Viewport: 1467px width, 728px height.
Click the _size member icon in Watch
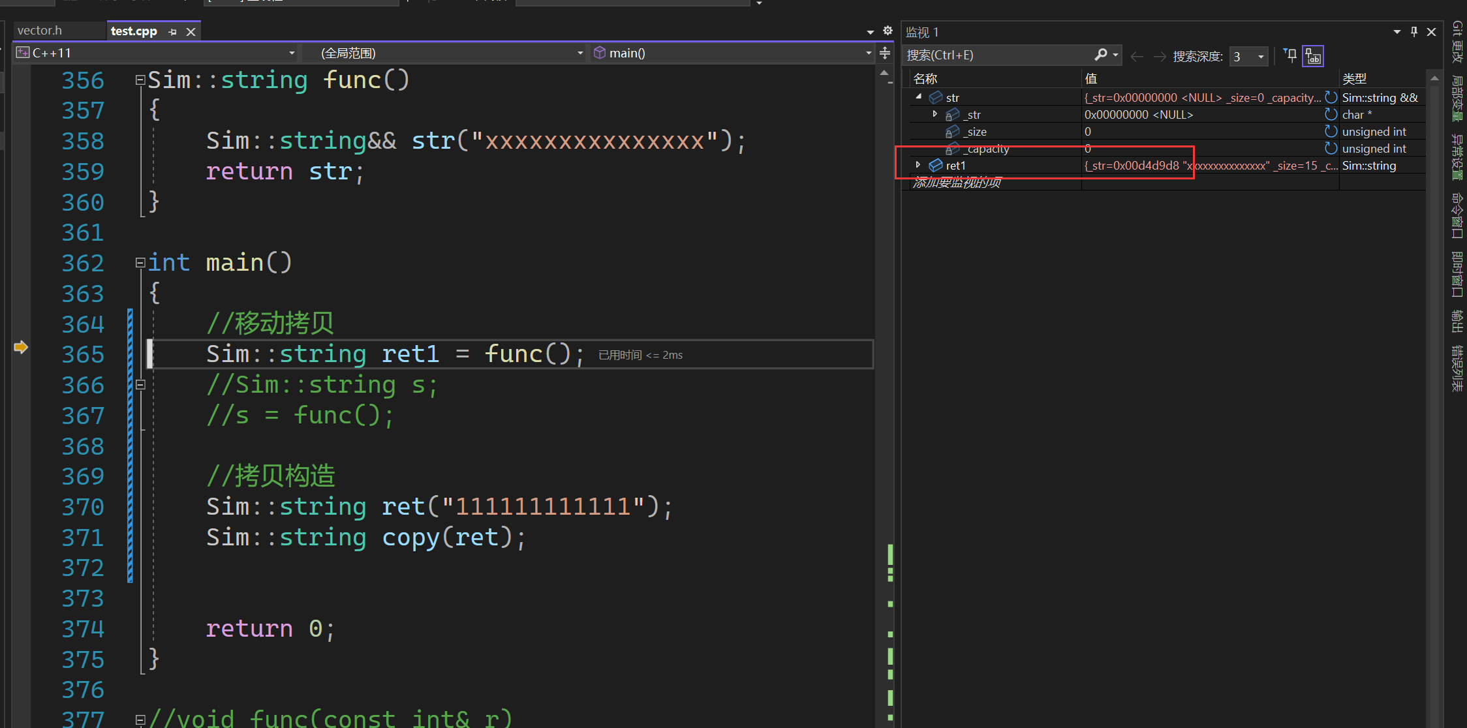point(953,131)
